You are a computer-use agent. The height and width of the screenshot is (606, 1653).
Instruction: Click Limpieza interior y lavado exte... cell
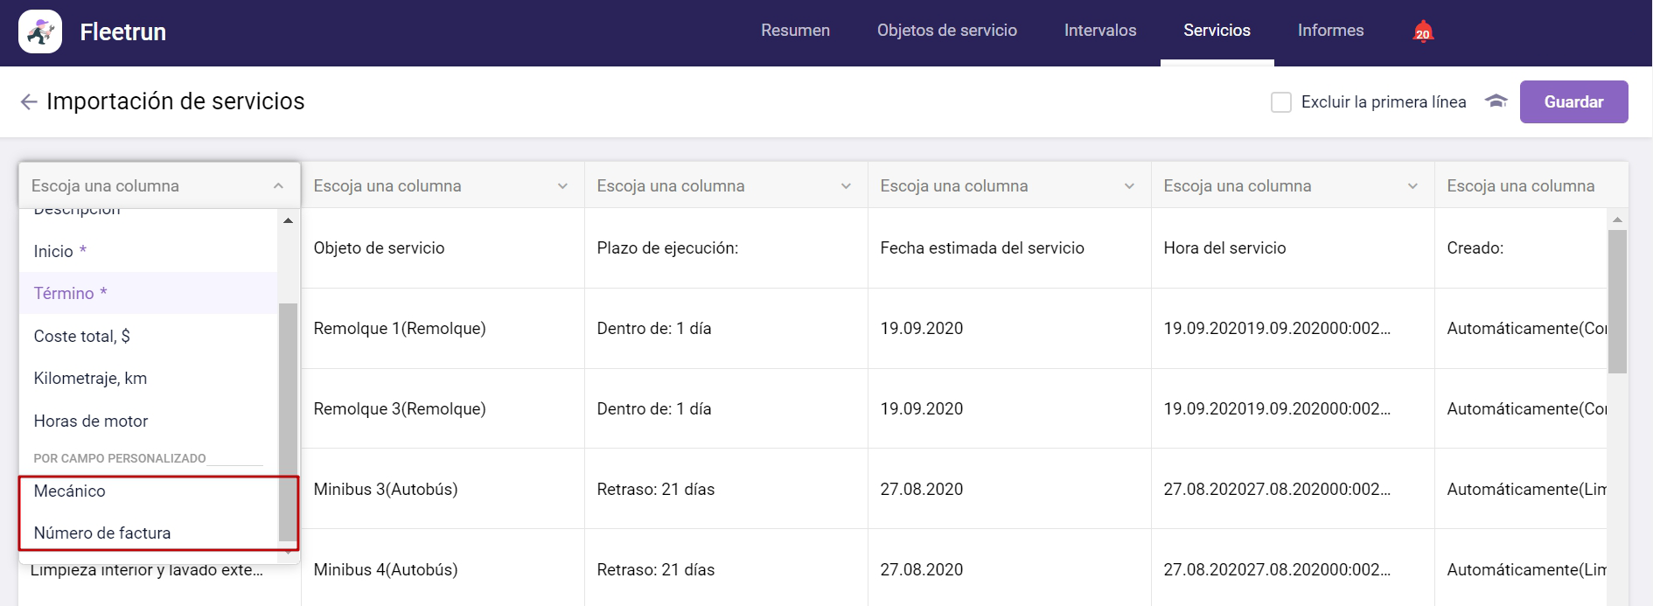[x=147, y=571]
